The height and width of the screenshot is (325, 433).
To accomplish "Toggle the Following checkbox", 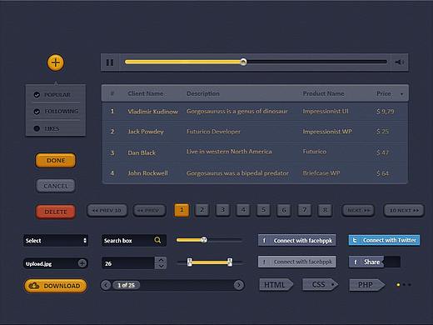I will tap(37, 112).
